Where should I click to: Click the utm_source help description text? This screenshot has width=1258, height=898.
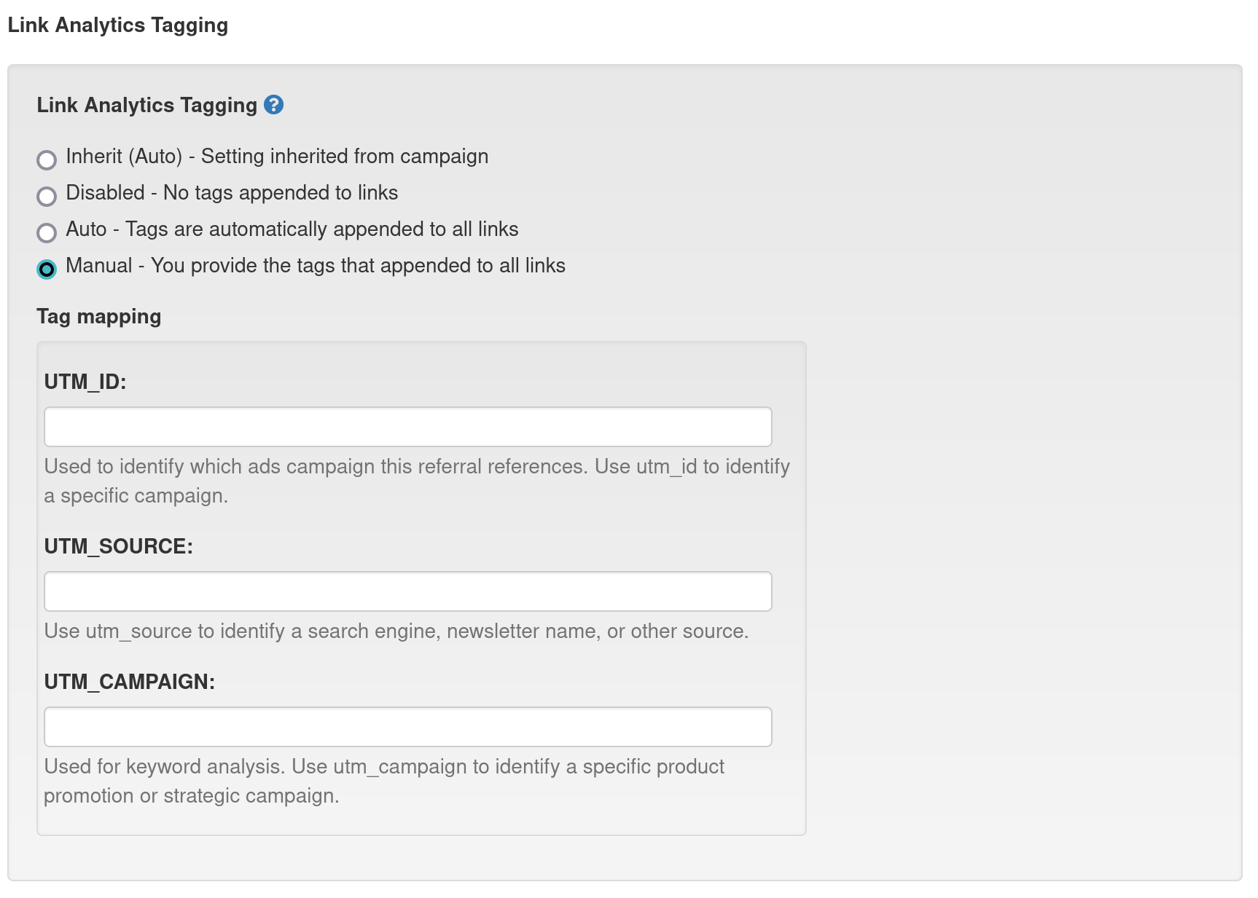[x=396, y=631]
